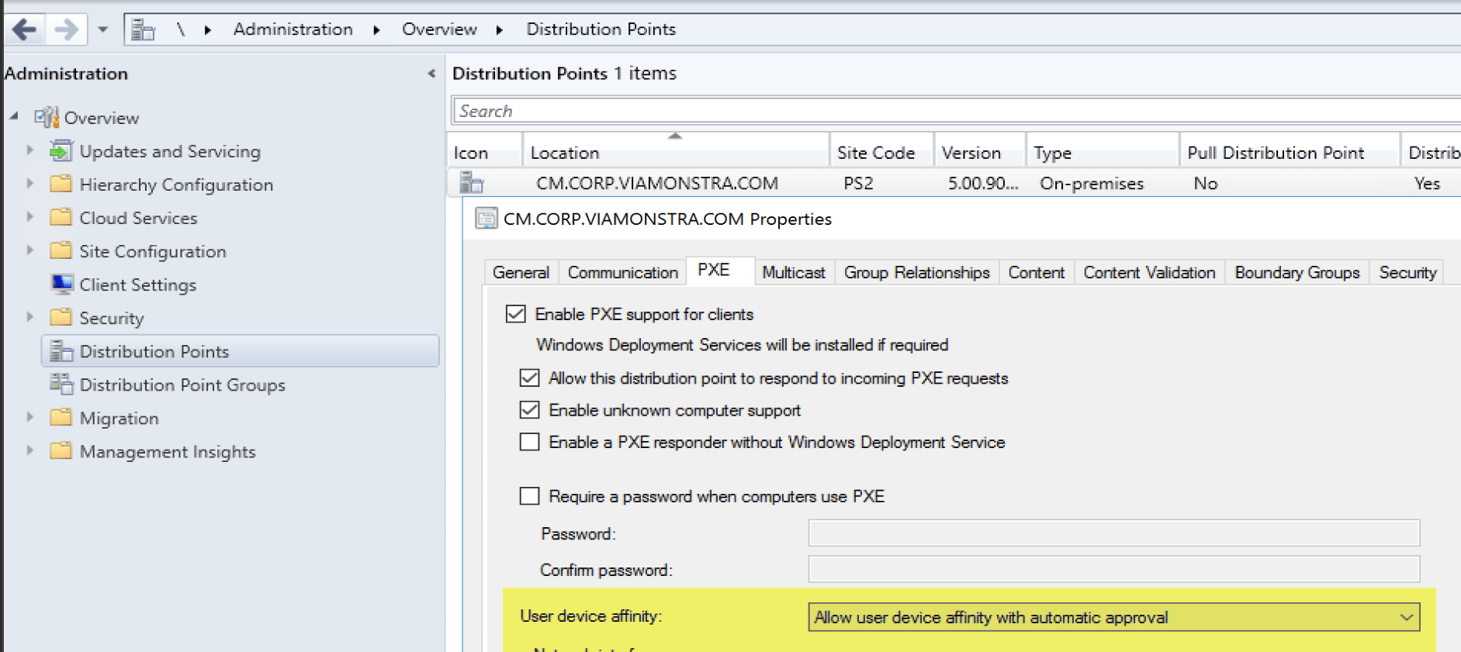This screenshot has height=652, width=1461.
Task: Uncheck Enable PXE support for clients
Action: [x=515, y=314]
